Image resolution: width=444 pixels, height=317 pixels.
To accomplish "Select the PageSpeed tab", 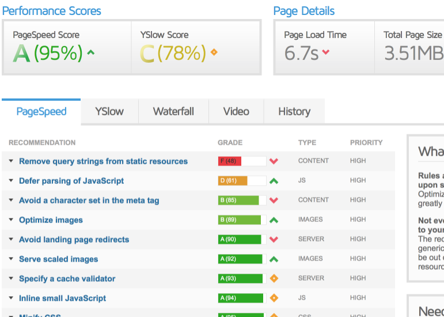I will (41, 111).
